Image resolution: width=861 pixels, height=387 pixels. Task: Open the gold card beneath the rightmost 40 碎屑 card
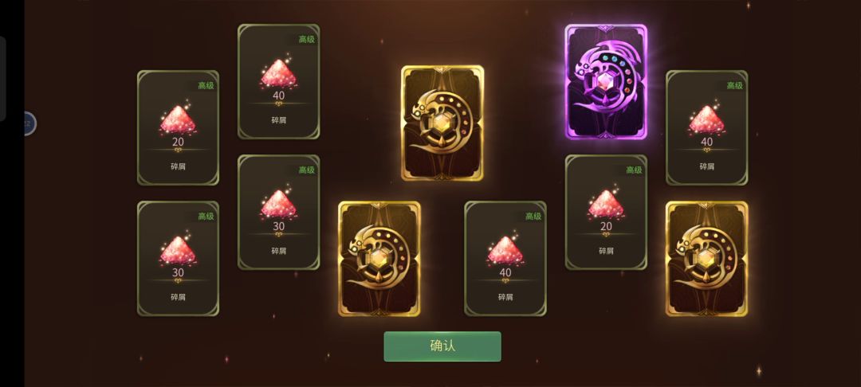[706, 259]
